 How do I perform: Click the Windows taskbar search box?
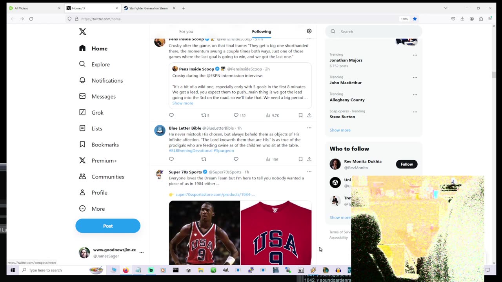63,270
